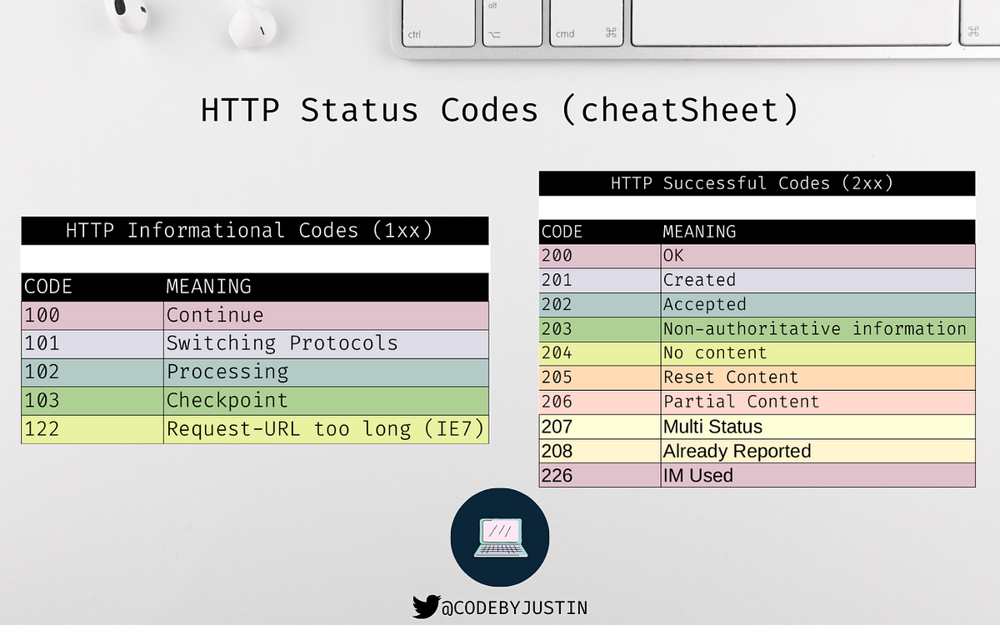The width and height of the screenshot is (1000, 625).
Task: Select the main HTTP Status Codes title
Action: 500,109
